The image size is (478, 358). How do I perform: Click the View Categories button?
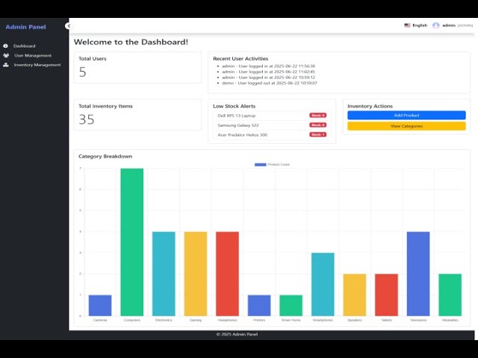[x=406, y=126]
